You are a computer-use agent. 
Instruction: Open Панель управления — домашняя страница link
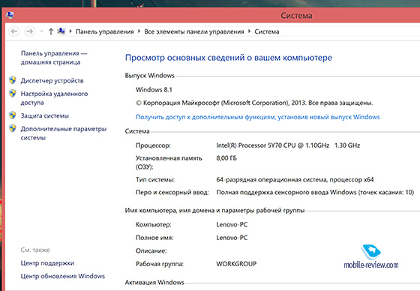pos(54,58)
